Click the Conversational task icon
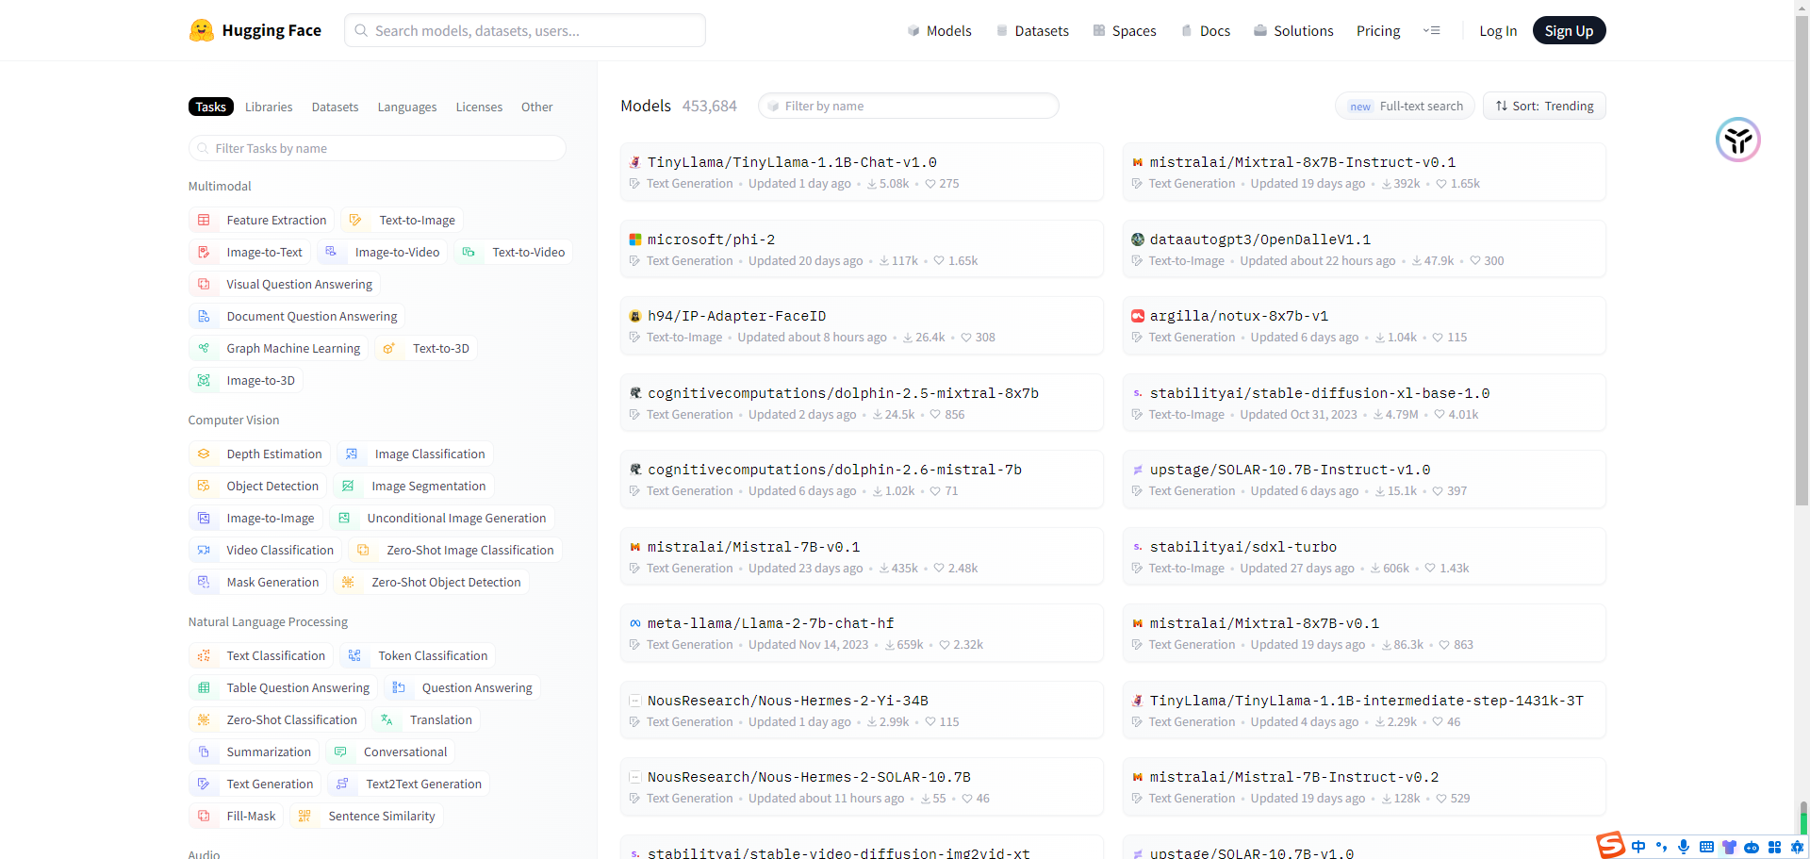 pos(340,752)
